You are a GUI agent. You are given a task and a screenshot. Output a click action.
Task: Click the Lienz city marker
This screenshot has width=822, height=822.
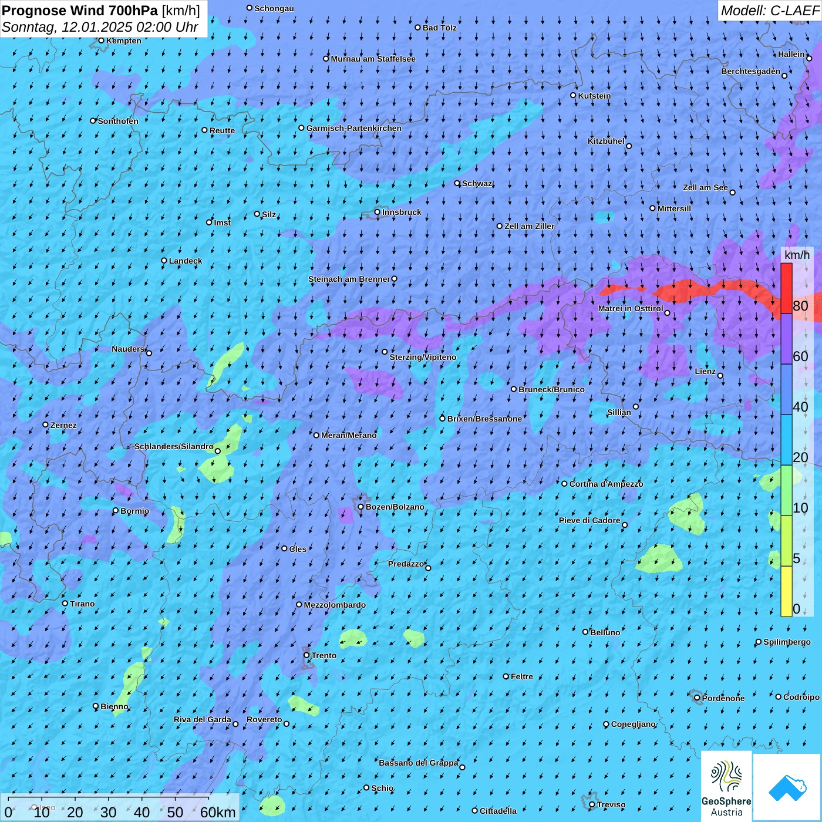[720, 376]
